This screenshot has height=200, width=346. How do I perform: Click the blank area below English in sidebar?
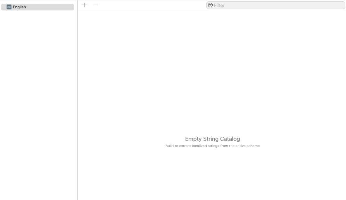pyautogui.click(x=38, y=104)
